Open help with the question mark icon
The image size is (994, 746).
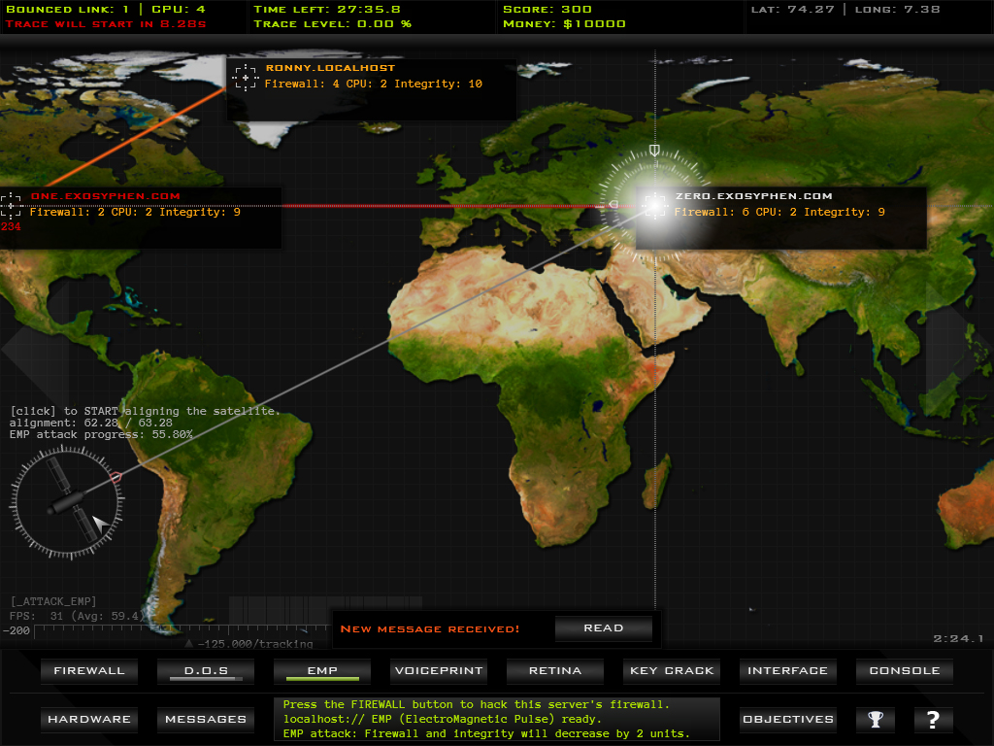[x=933, y=720]
